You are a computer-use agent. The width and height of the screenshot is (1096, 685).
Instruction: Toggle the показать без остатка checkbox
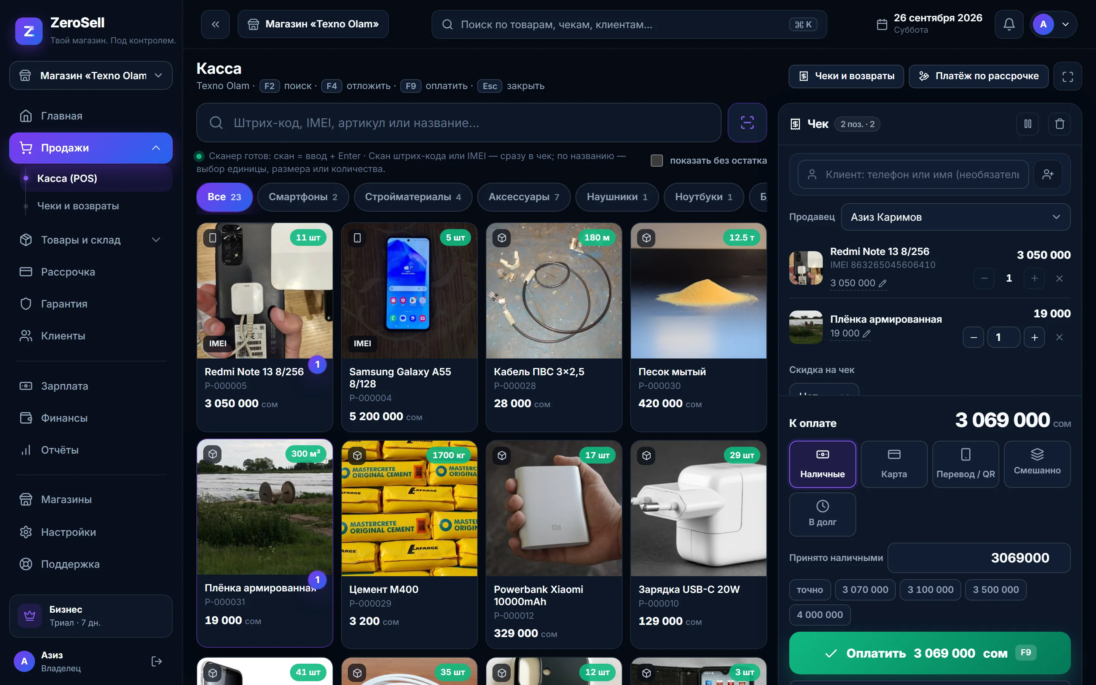(656, 160)
